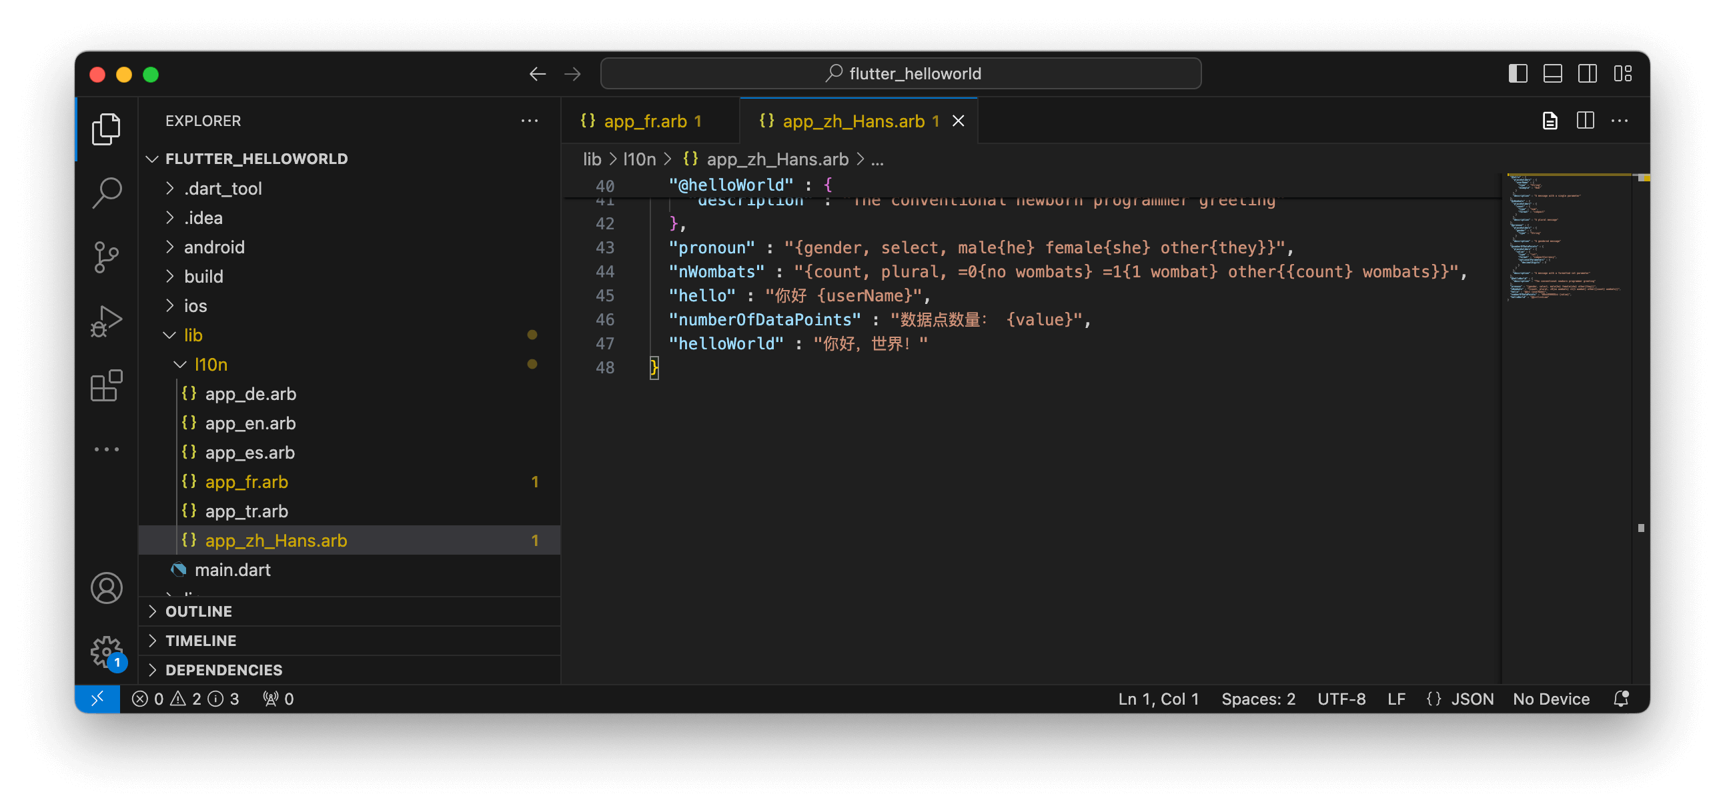Open the Search view in activity bar

pos(106,193)
